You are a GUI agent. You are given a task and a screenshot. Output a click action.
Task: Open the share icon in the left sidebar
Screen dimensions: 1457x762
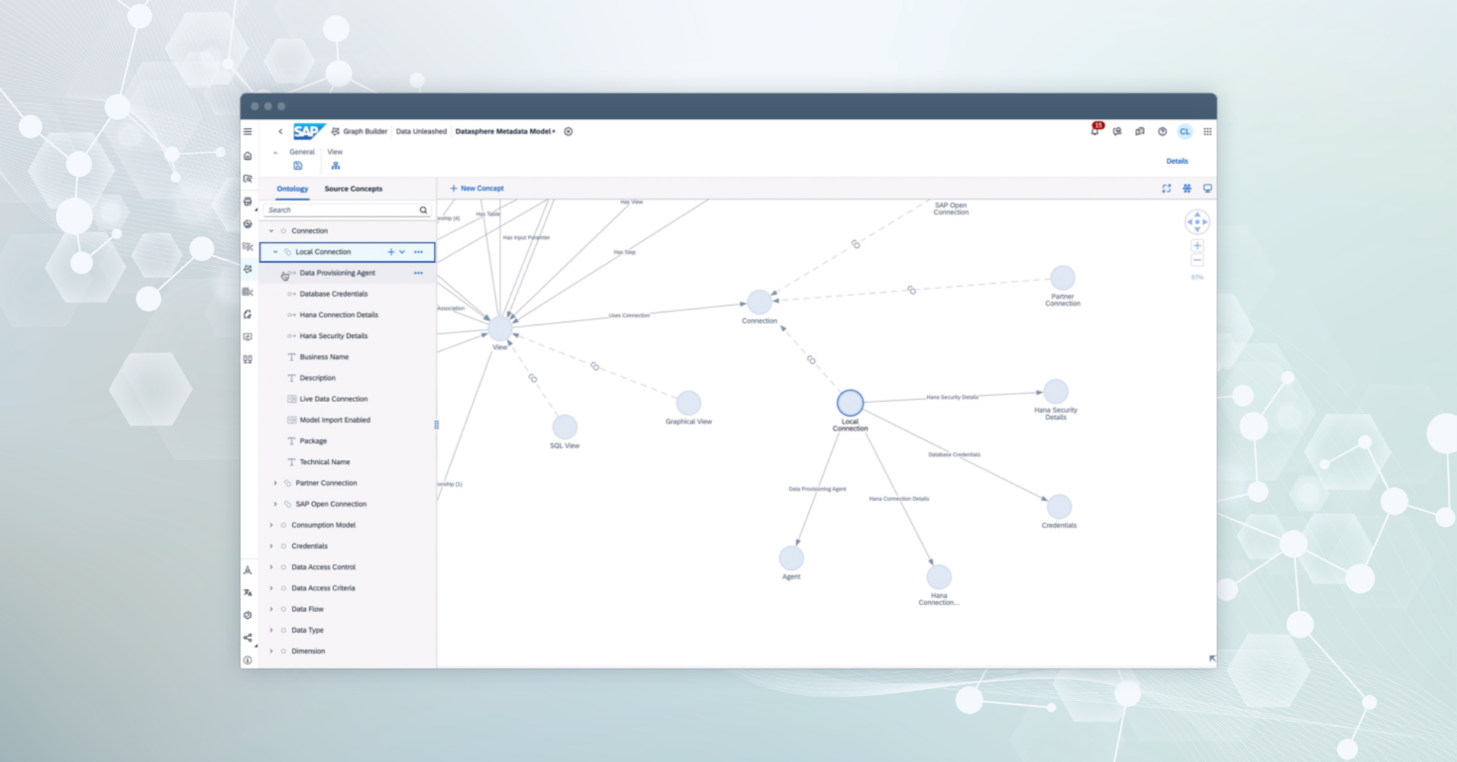pos(247,638)
